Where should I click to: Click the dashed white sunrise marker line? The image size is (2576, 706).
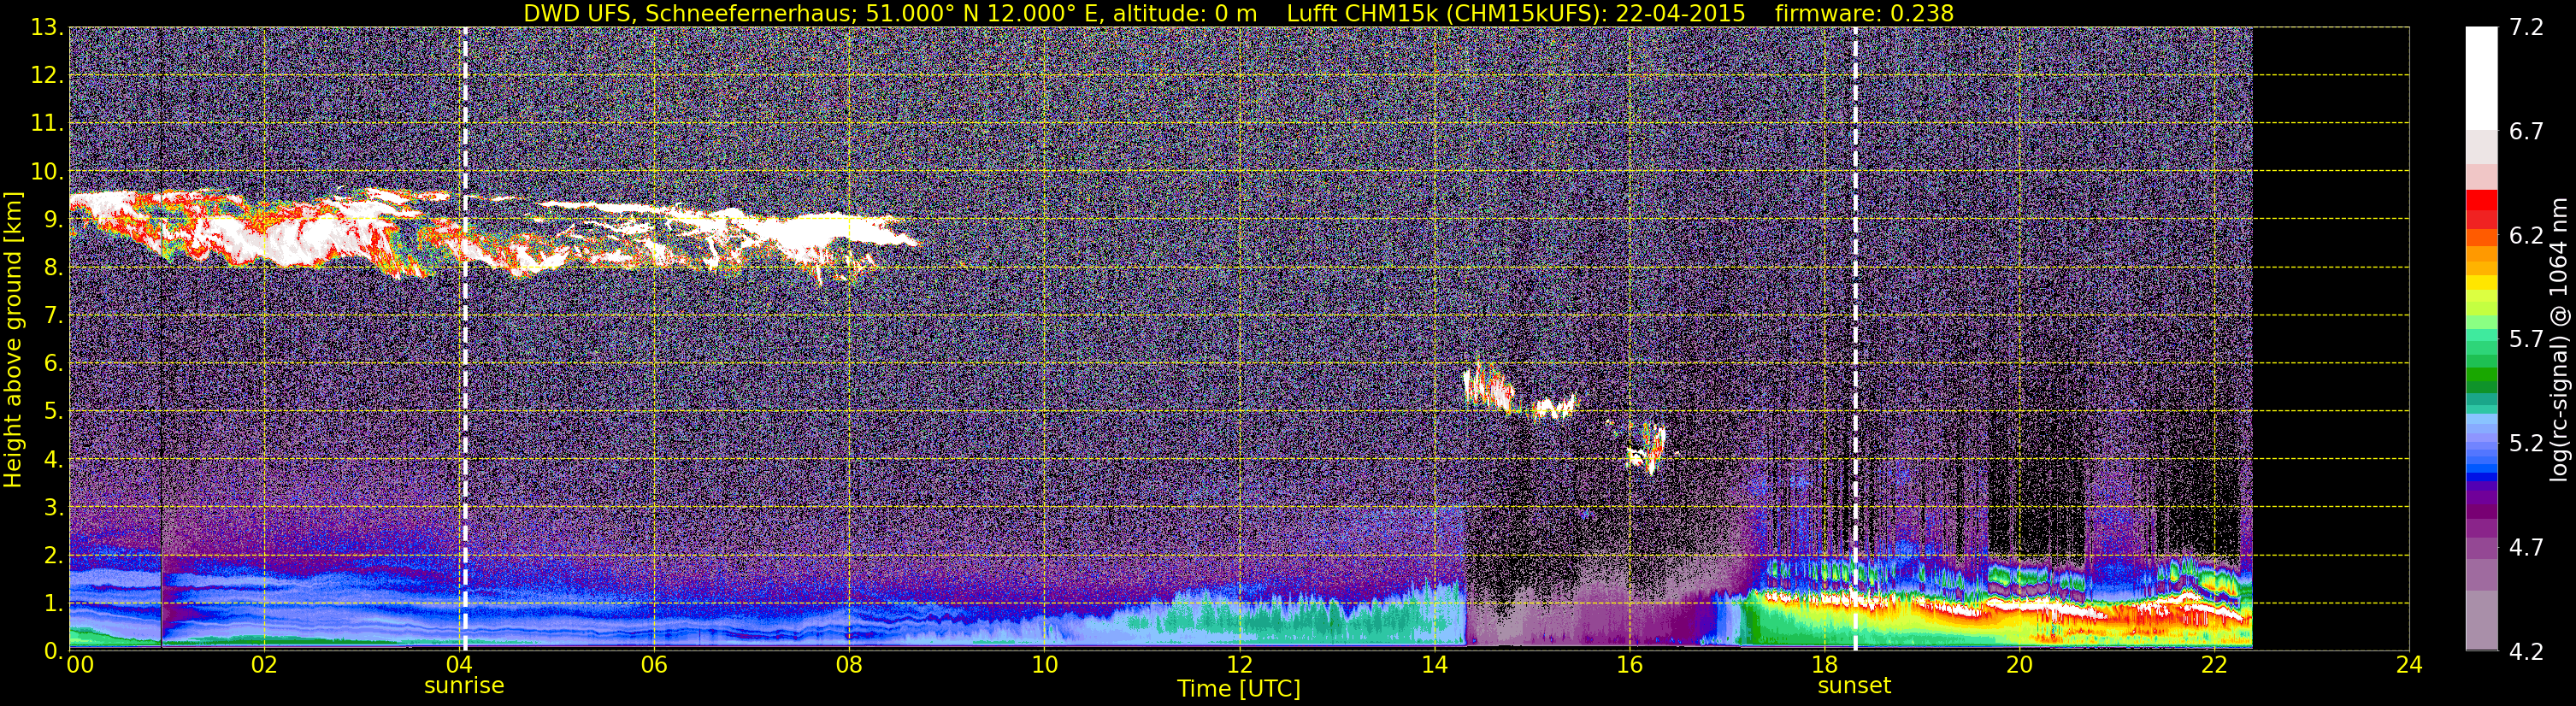(465, 339)
